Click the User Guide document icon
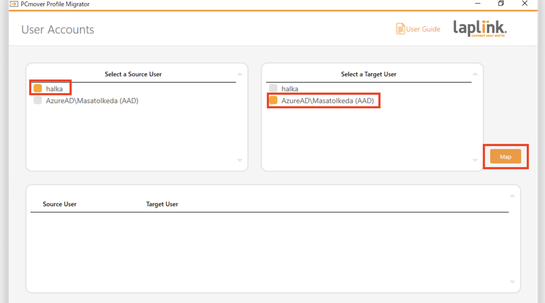 tap(400, 29)
